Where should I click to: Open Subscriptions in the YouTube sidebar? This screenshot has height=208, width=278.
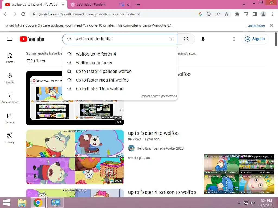10,98
